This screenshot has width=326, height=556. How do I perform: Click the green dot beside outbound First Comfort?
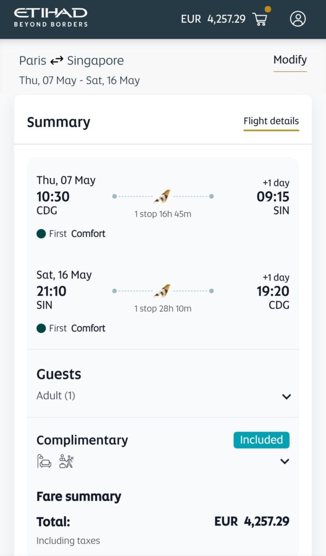(41, 234)
